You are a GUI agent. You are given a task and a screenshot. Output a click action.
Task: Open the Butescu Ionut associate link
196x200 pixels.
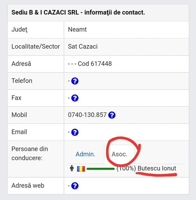pos(157,169)
